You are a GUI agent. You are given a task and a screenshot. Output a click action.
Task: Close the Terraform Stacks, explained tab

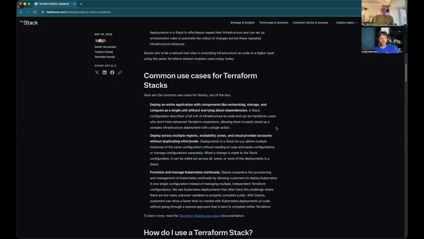point(74,4)
